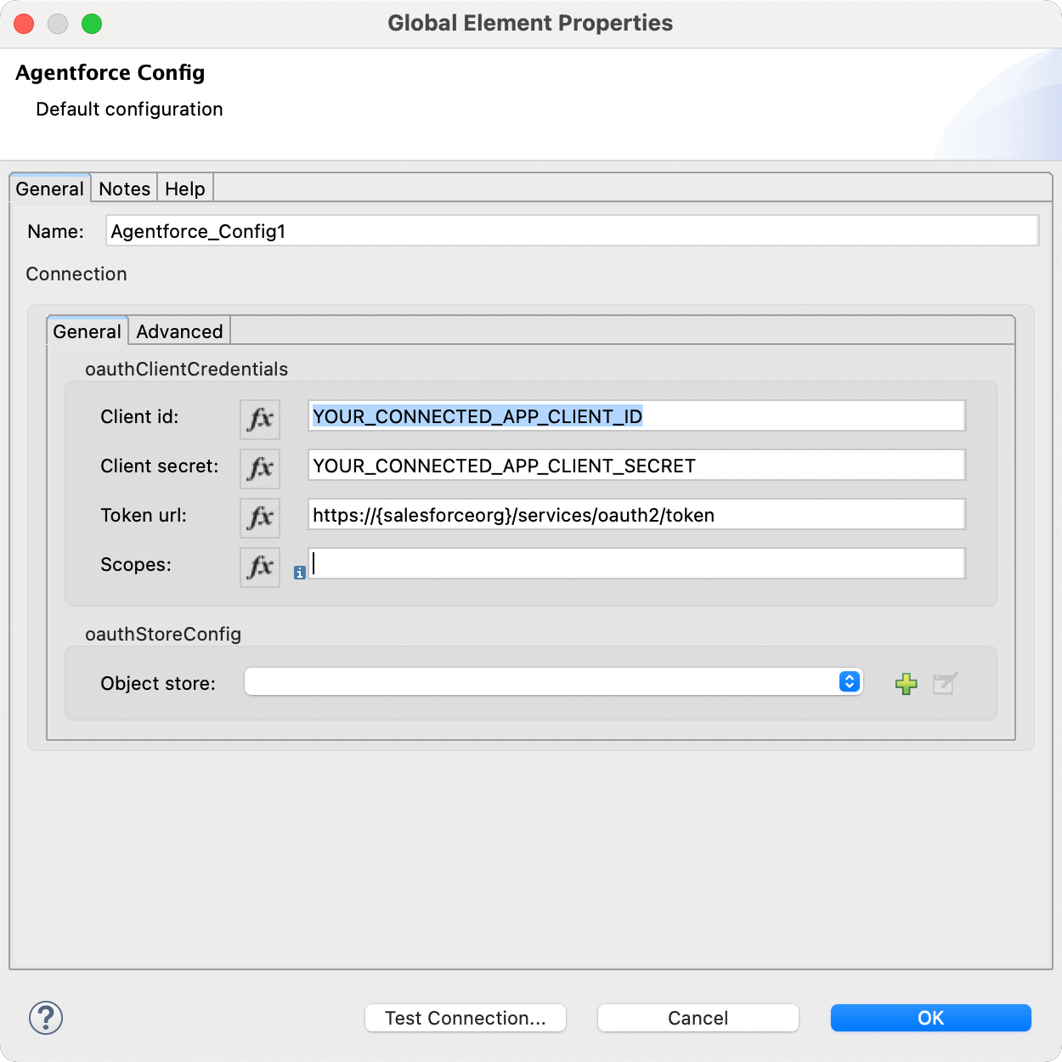Click the 'Agentforce Config' heading
This screenshot has height=1062, width=1062.
(110, 73)
